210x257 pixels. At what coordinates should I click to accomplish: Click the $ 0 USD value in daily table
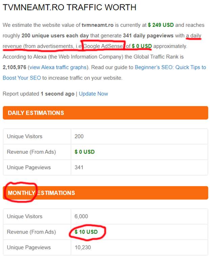click(85, 152)
